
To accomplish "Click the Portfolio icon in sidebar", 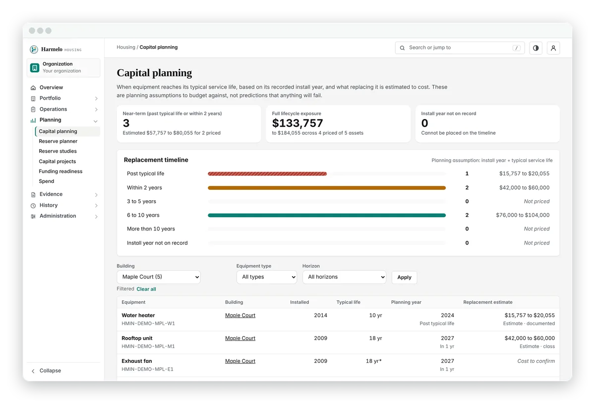I will click(33, 99).
